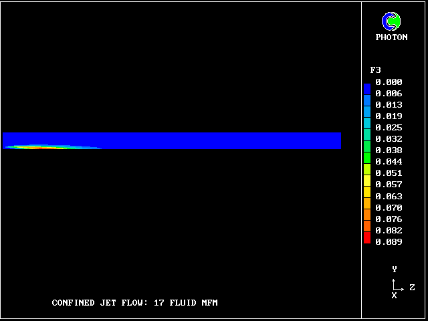The width and height of the screenshot is (428, 321).
Task: Click the legend value 0.063
Action: pos(389,197)
